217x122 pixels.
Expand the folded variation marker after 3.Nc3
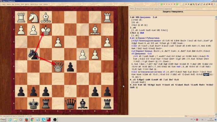click(137, 32)
